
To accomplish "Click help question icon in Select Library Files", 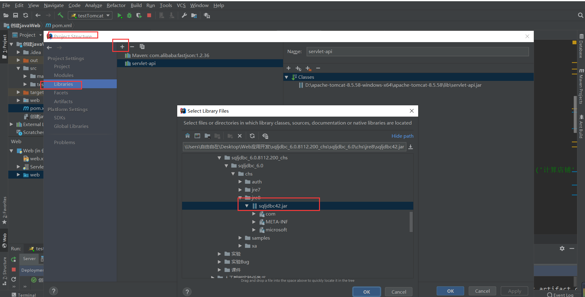I will click(x=187, y=292).
